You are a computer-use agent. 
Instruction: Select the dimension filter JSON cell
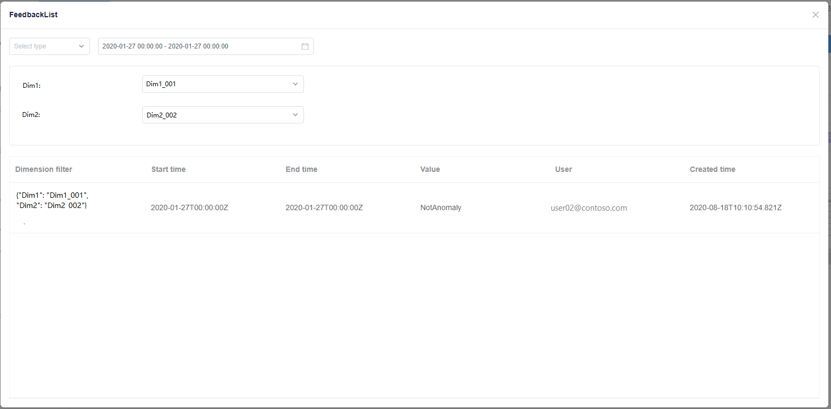coord(52,200)
